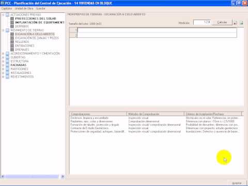Click the grid icon beside DERRIBOS
The image size is (248, 186).
[x=12, y=26]
